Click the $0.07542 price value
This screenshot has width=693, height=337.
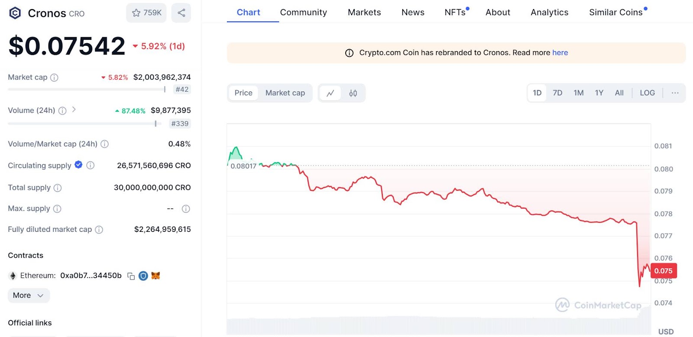[67, 46]
